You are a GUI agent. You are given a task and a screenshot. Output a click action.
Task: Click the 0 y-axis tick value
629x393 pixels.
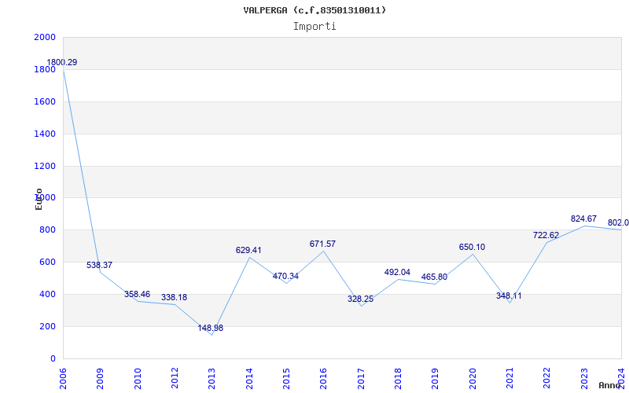click(53, 358)
